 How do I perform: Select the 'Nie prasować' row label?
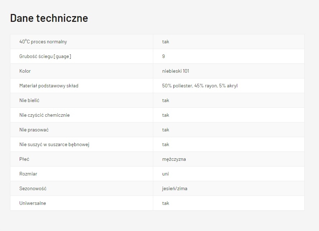tap(34, 130)
